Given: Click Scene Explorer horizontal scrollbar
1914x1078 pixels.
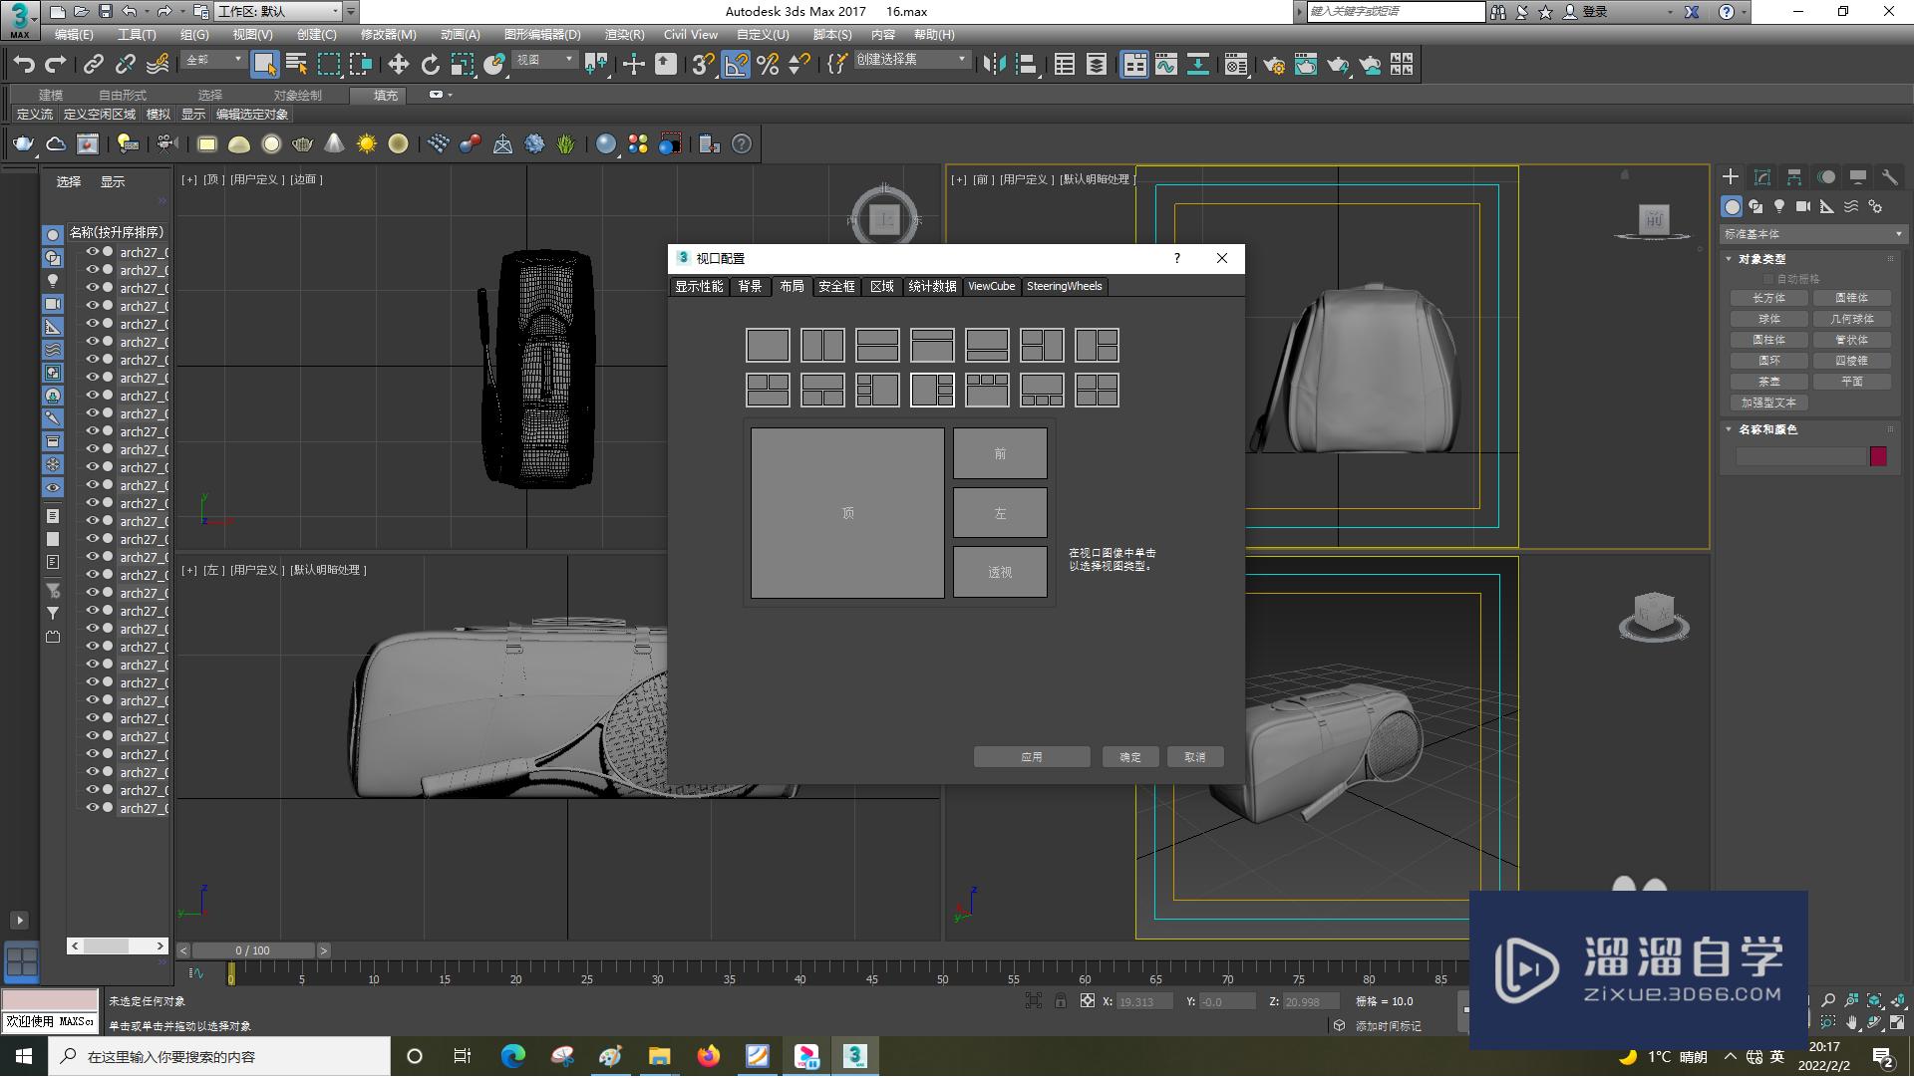Looking at the screenshot, I should coord(118,945).
